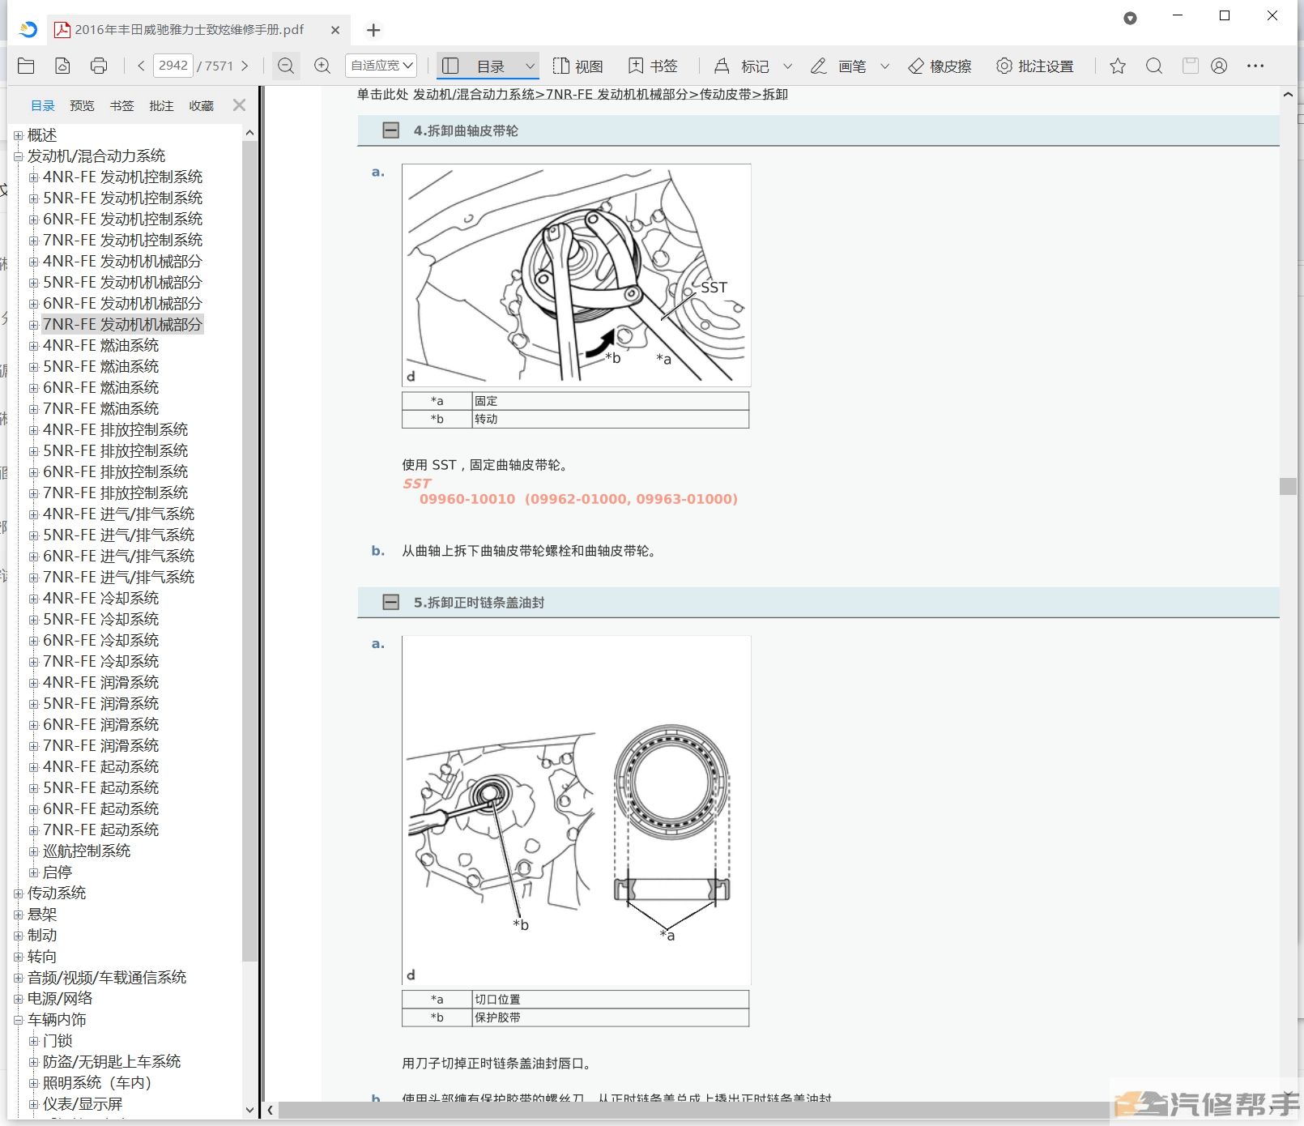This screenshot has width=1304, height=1126.
Task: Open search with the magnifier icon
Action: tap(1154, 66)
